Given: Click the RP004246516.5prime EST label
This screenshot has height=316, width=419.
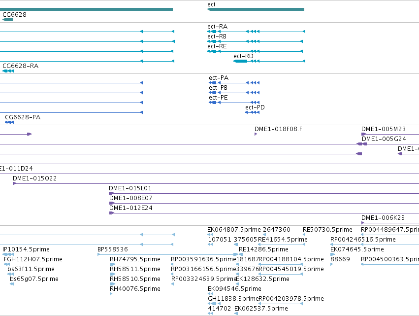Looking at the screenshot, I should [363, 240].
